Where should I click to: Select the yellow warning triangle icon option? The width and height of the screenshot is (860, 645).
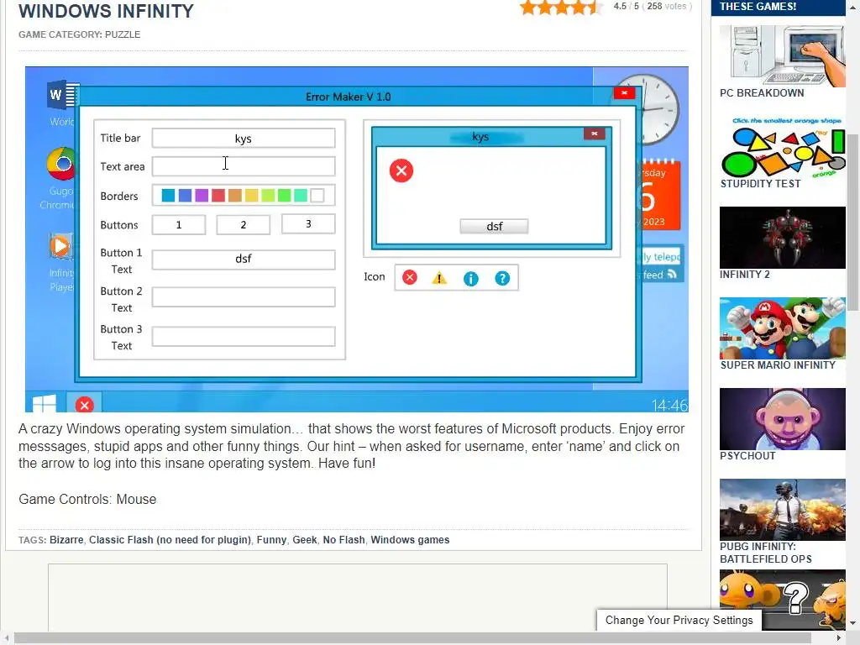(439, 278)
